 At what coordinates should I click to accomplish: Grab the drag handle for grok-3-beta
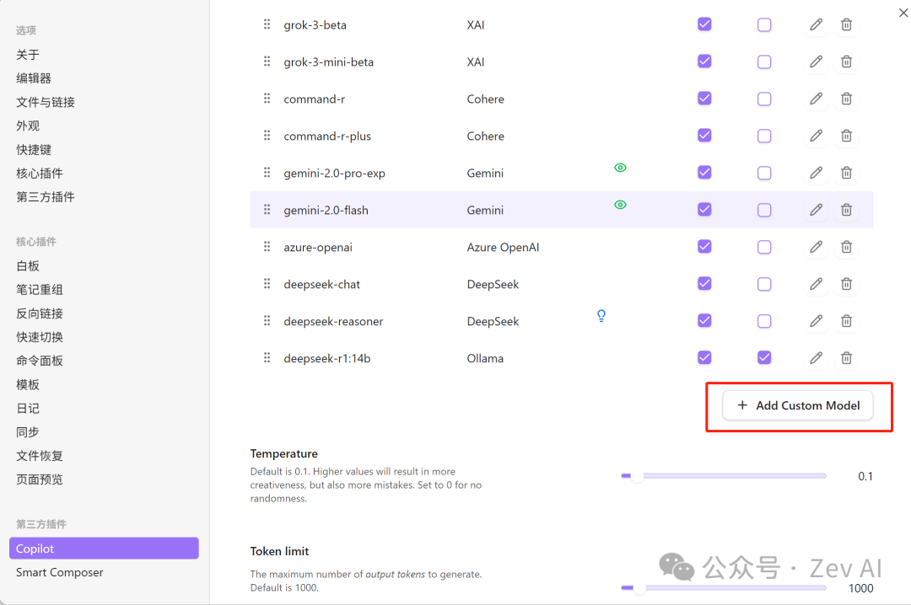(x=267, y=24)
